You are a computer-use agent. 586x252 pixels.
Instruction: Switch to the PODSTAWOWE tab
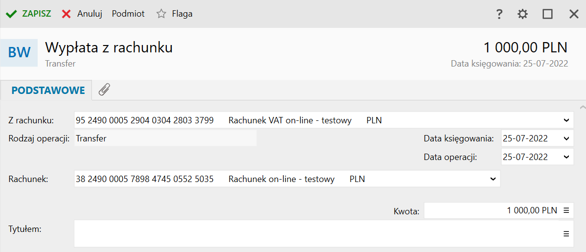click(48, 91)
